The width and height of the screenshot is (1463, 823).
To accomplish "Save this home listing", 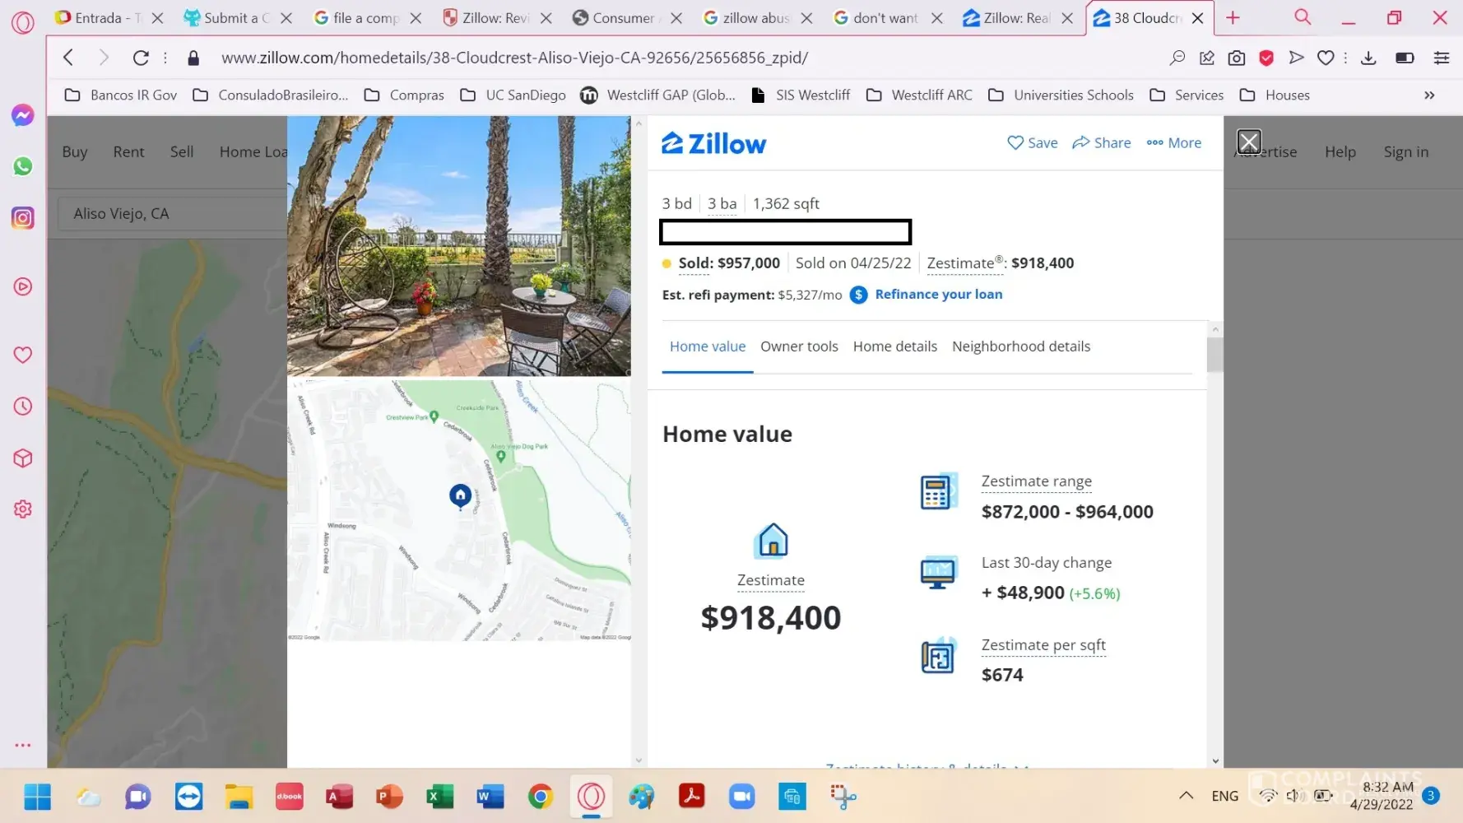I will point(1033,142).
